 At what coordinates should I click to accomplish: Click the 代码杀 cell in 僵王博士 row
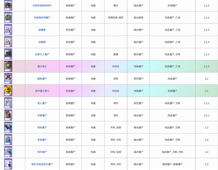pyautogui.click(x=116, y=66)
